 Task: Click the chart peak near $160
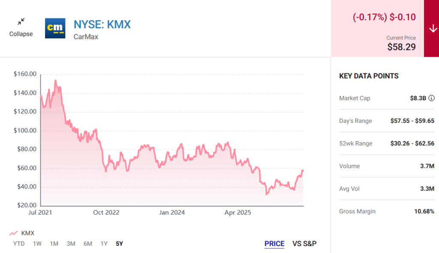[x=55, y=81]
